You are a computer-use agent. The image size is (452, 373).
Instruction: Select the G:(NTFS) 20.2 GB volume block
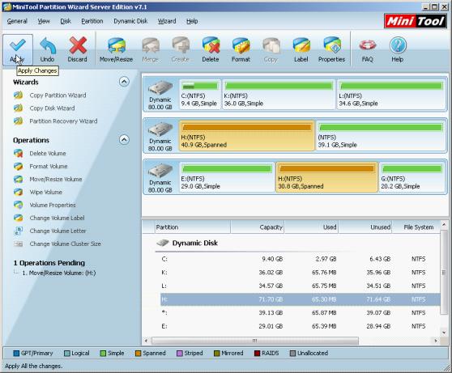pos(411,177)
